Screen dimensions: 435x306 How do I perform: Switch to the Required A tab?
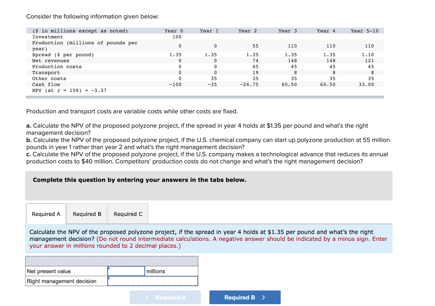[x=46, y=214]
